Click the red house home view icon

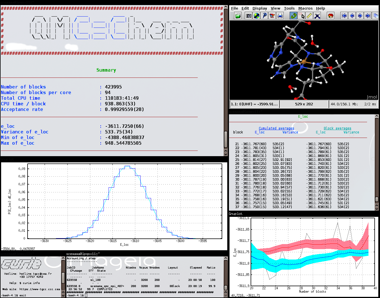coord(330,16)
